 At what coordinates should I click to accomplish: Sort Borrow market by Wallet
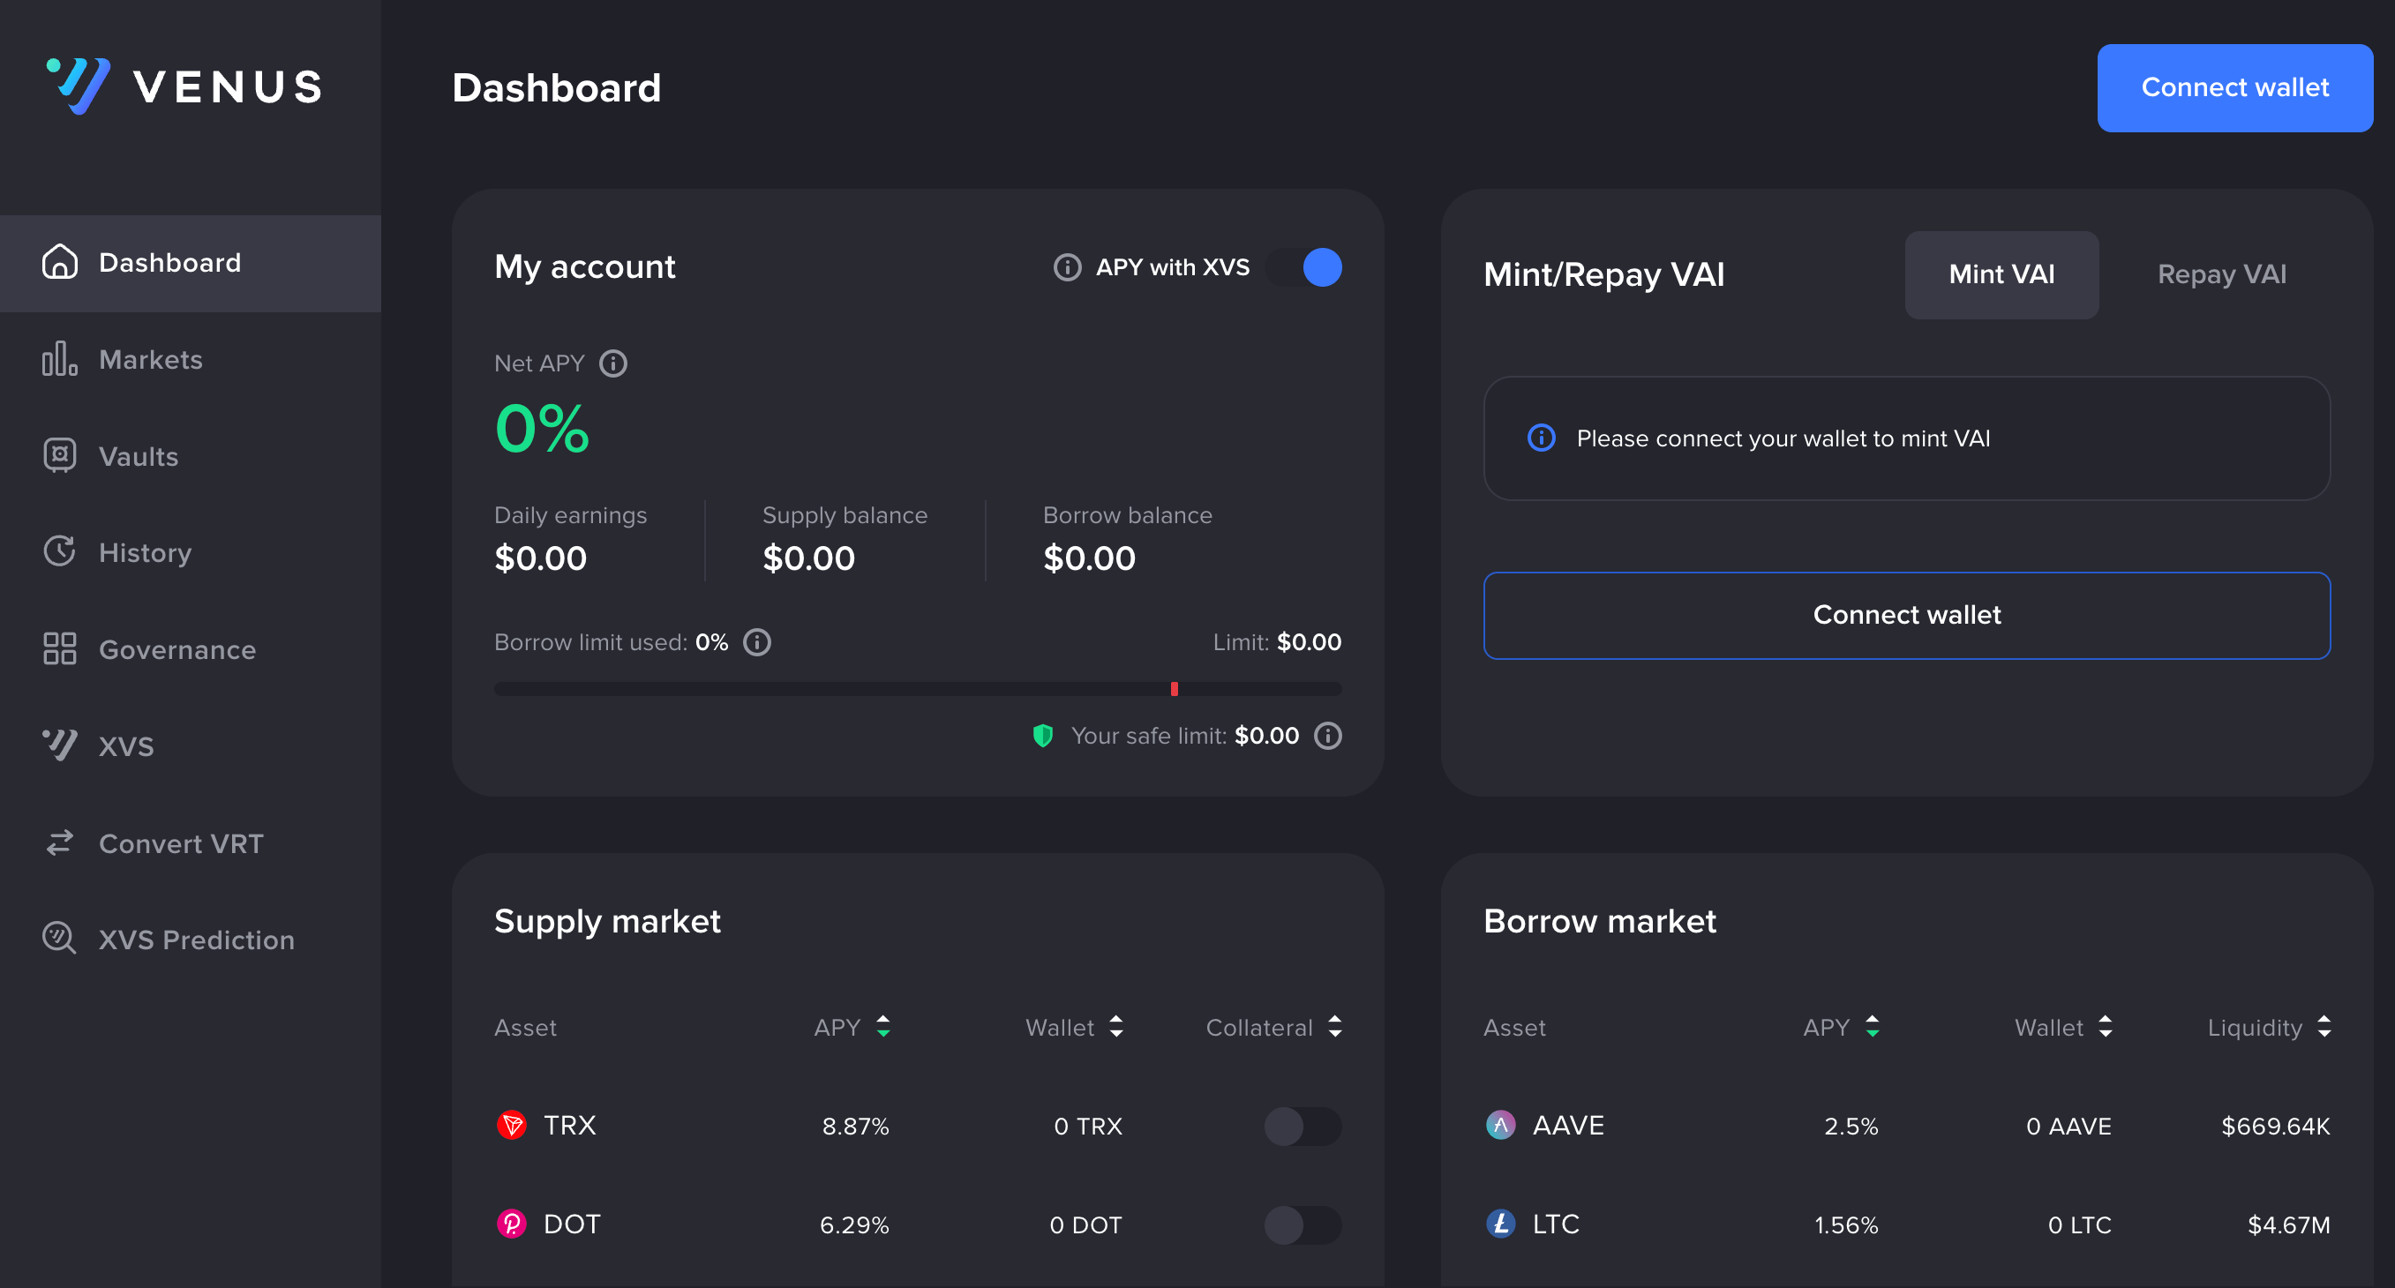coord(2064,1027)
